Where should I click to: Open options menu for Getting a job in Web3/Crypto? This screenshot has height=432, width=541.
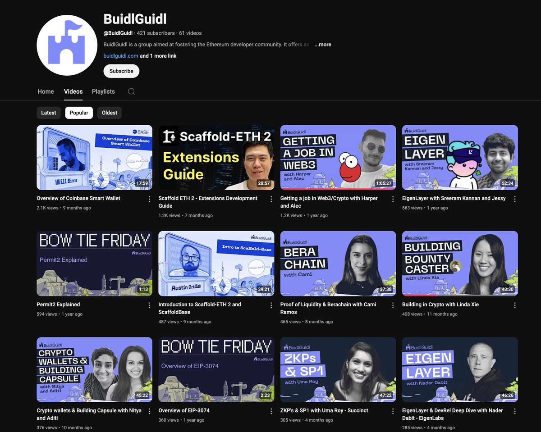393,199
